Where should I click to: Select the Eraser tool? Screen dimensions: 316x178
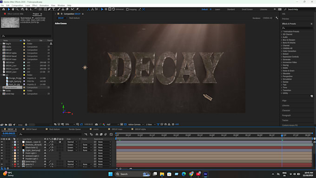pyautogui.click(x=67, y=9)
